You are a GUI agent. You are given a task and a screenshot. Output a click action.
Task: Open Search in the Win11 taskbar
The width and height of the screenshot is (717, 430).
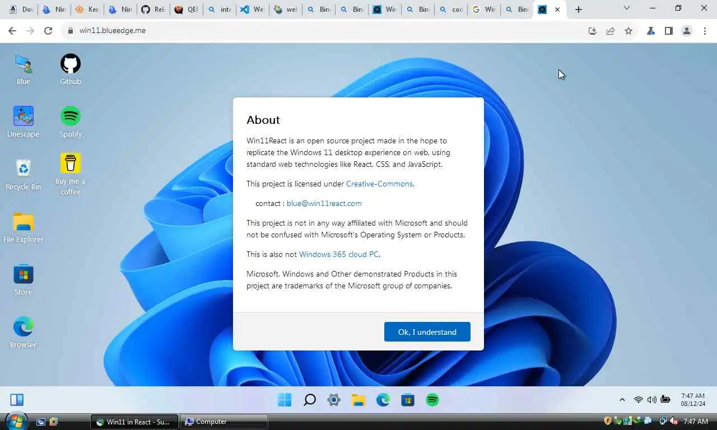click(x=309, y=400)
